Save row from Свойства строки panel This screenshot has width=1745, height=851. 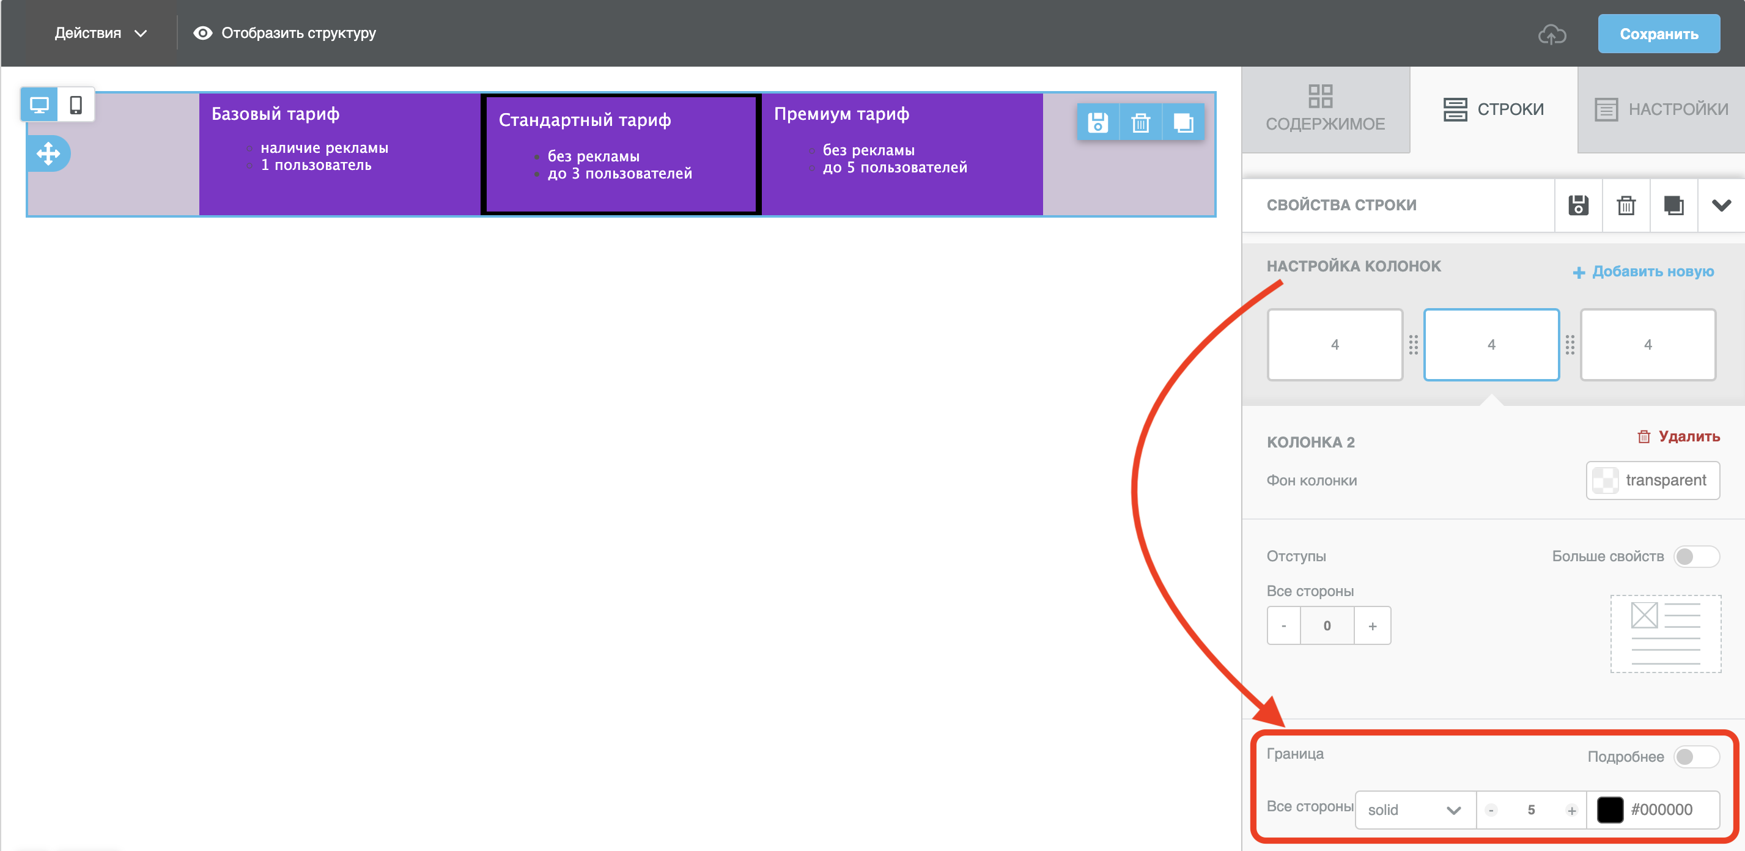click(1578, 205)
